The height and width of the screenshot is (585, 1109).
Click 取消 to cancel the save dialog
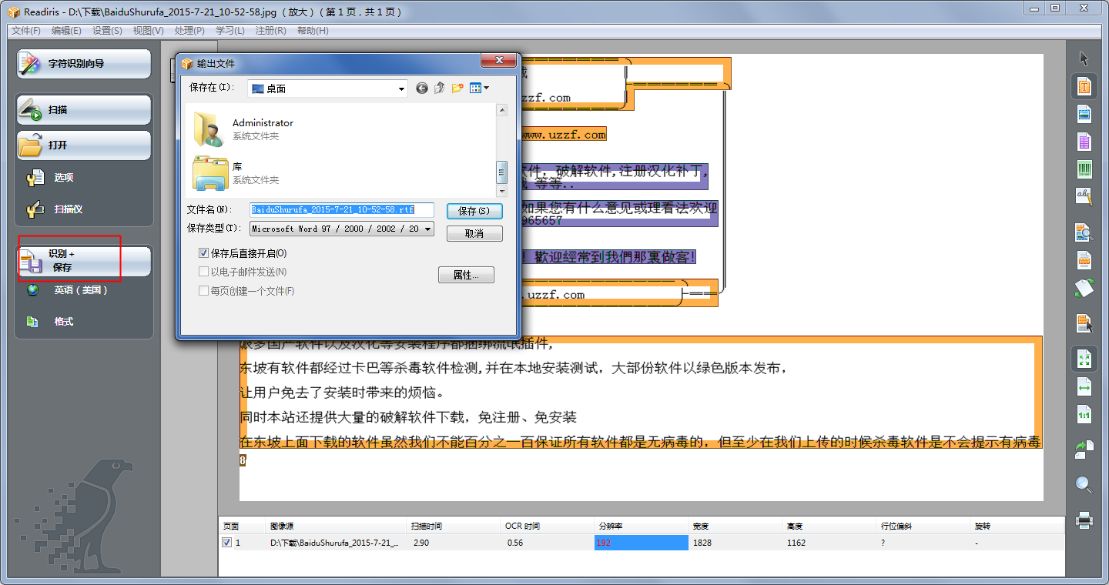(x=474, y=233)
